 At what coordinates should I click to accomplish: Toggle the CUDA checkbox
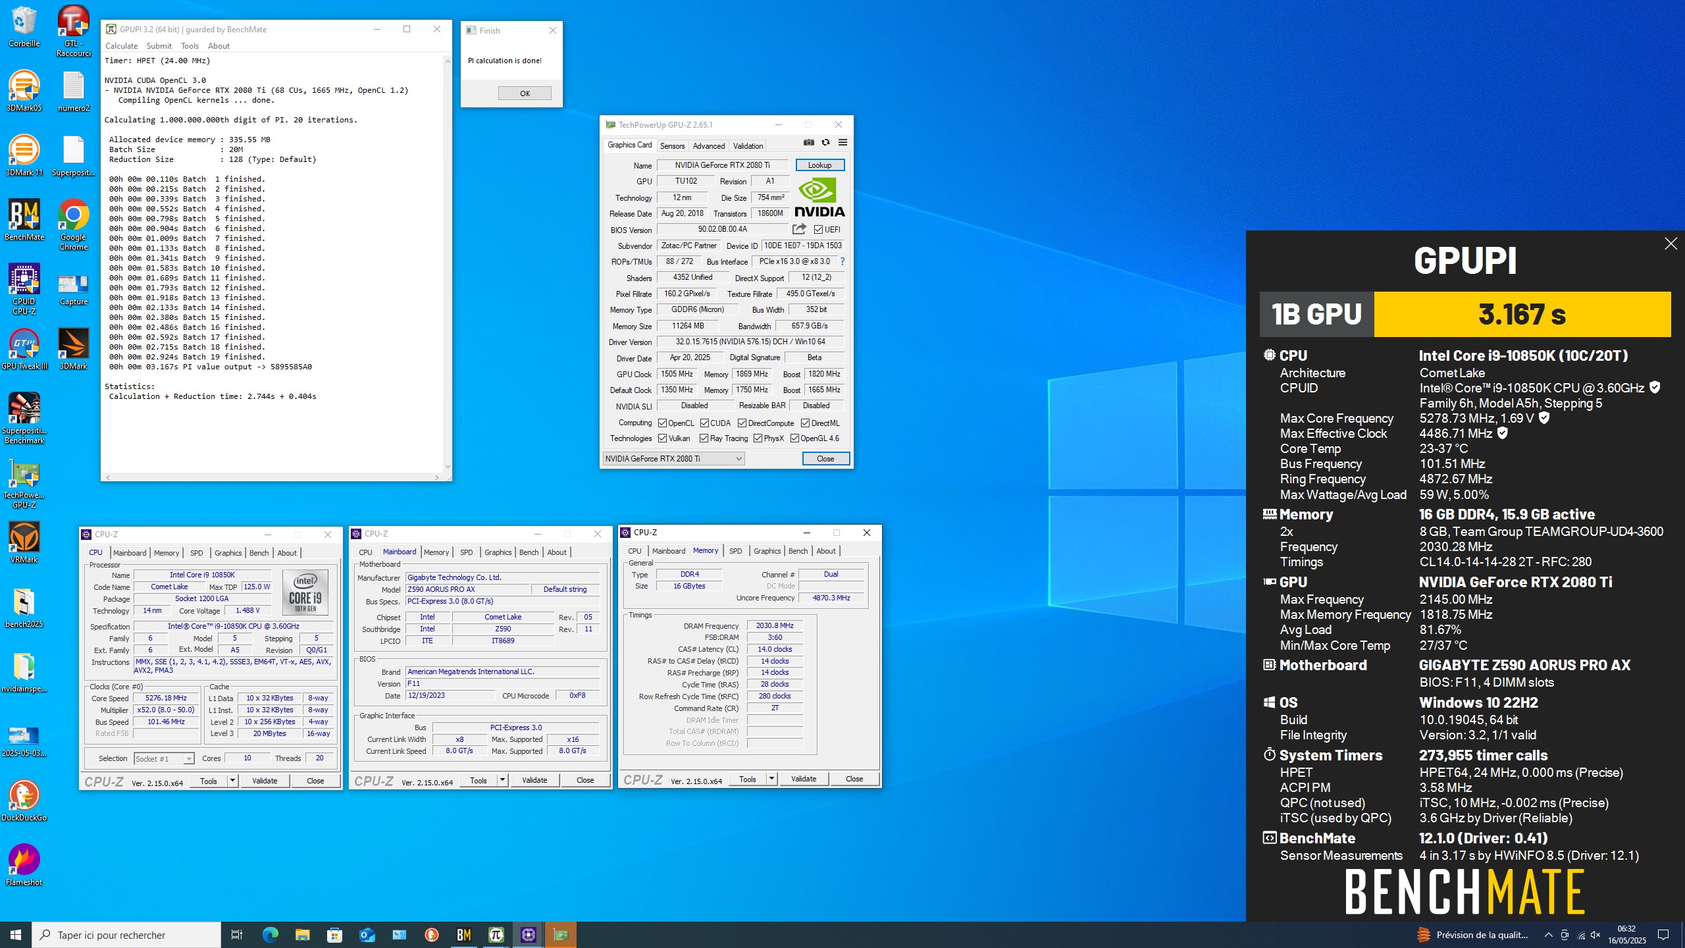pyautogui.click(x=705, y=423)
